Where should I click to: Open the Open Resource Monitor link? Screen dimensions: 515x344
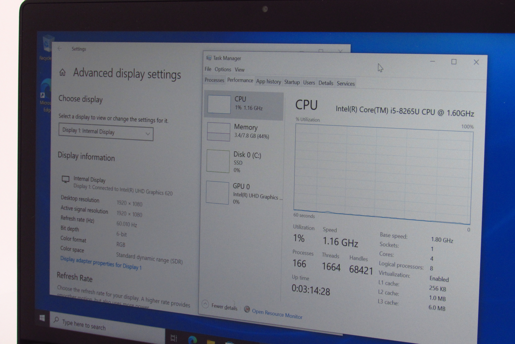coord(277,314)
